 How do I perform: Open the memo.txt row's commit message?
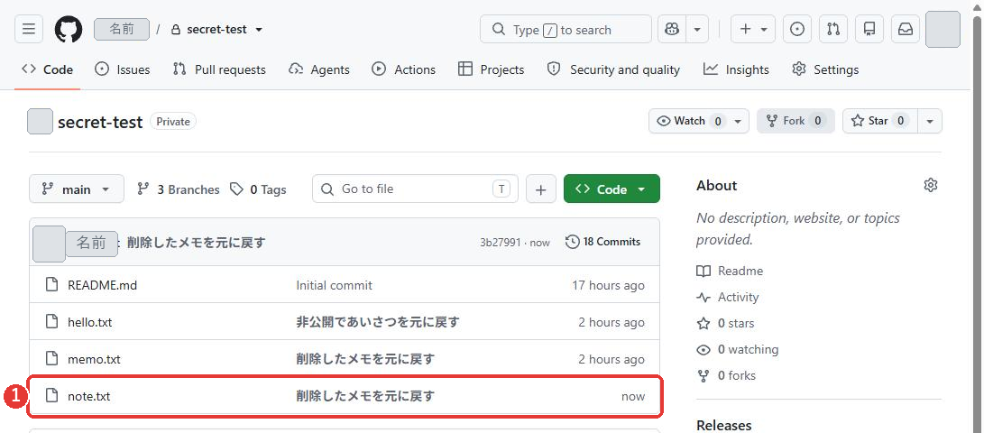coord(365,360)
